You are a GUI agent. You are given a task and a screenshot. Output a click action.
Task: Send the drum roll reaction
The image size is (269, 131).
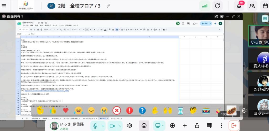206,111
